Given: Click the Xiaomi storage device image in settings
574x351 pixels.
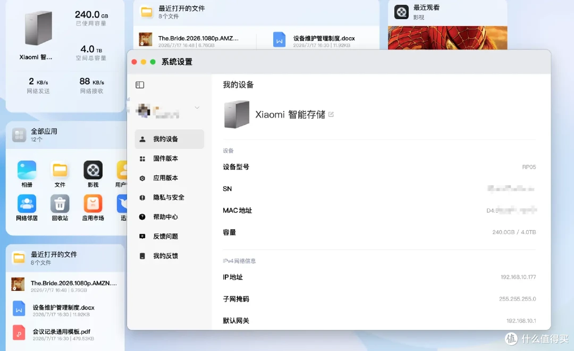Looking at the screenshot, I should [237, 114].
